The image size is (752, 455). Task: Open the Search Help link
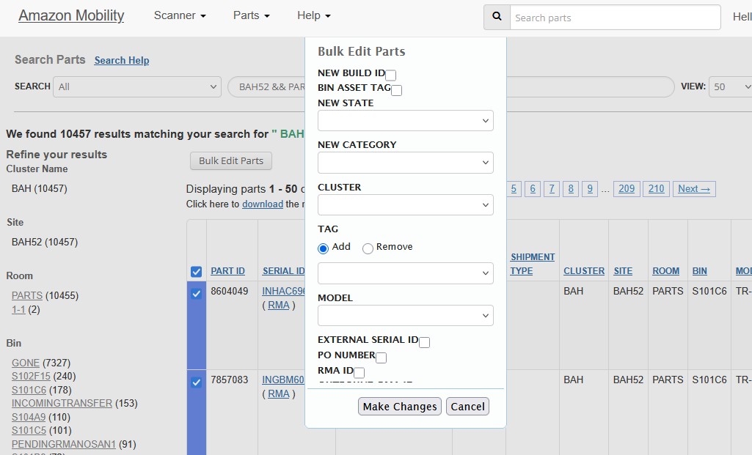[121, 60]
